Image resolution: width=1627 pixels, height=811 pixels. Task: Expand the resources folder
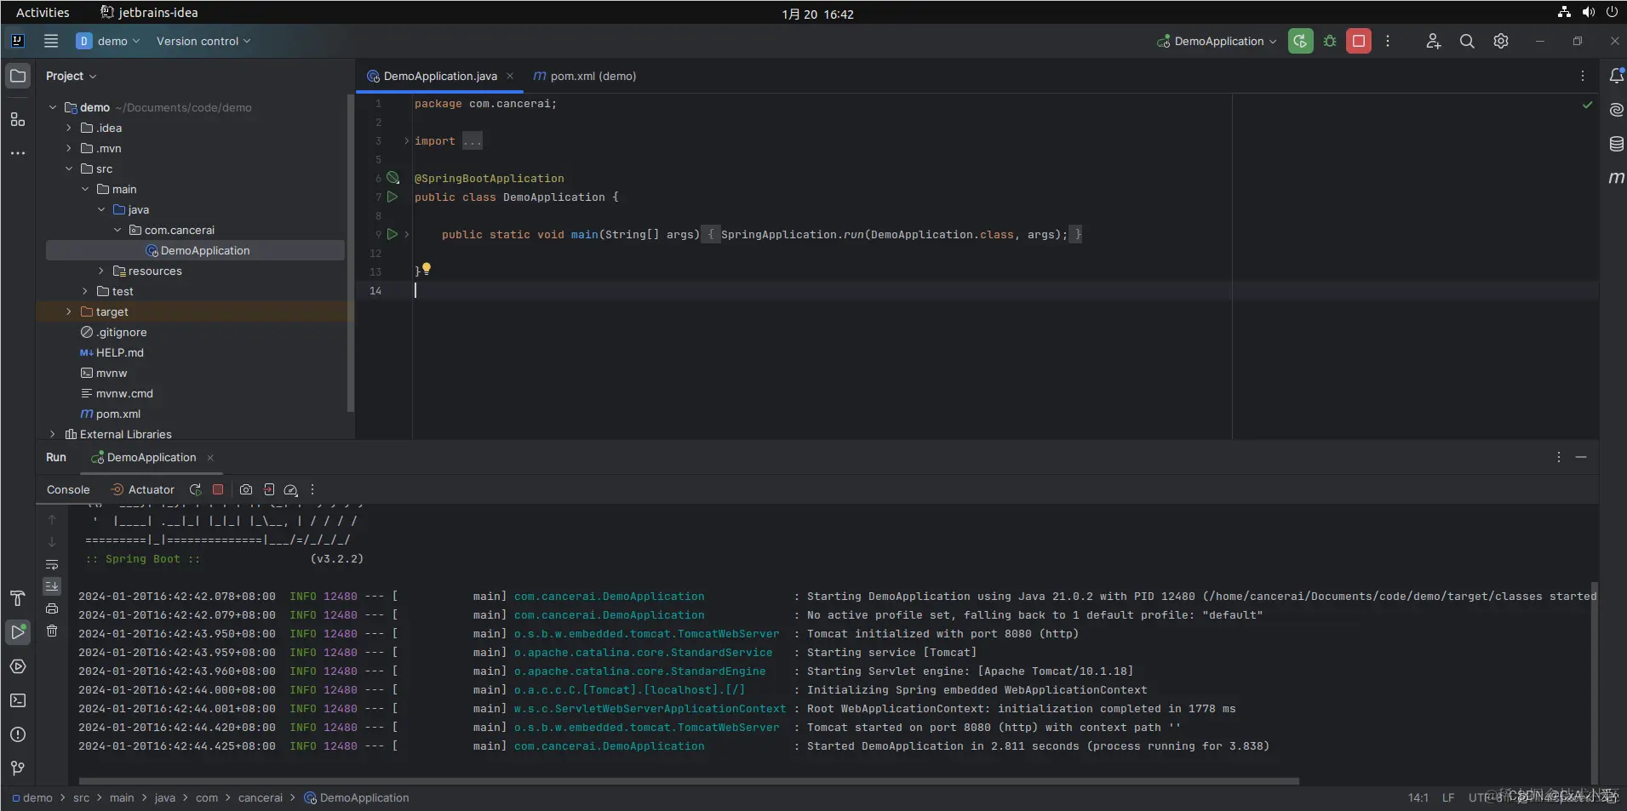(101, 271)
